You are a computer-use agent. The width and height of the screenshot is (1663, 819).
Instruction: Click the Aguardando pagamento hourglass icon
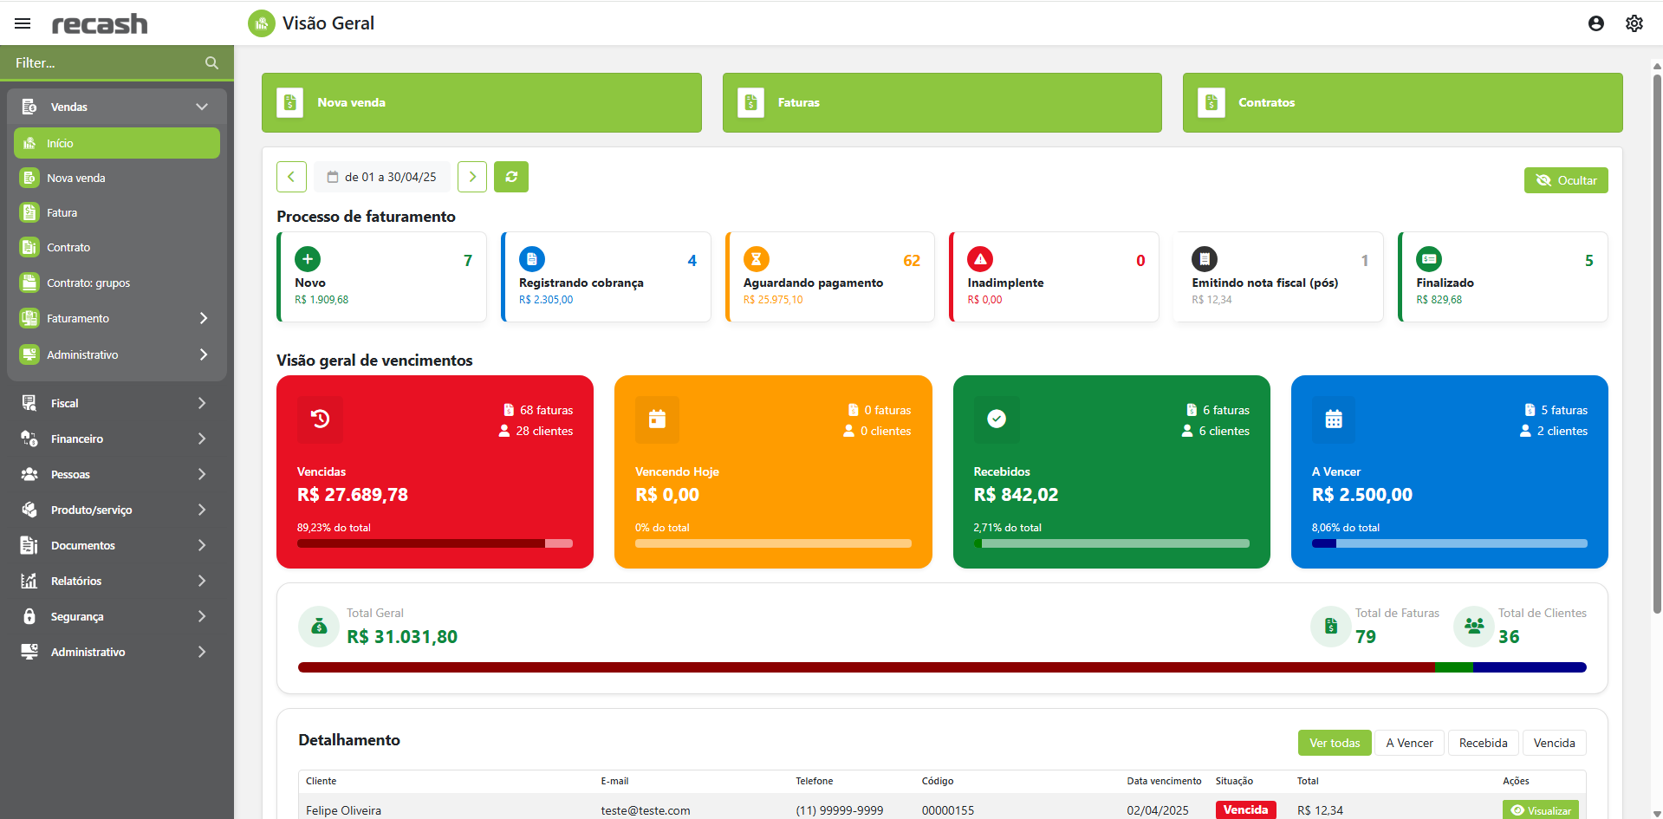[x=756, y=259]
